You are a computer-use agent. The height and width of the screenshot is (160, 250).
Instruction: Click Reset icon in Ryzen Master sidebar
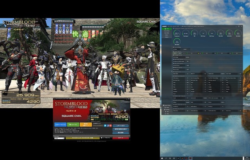[165, 107]
